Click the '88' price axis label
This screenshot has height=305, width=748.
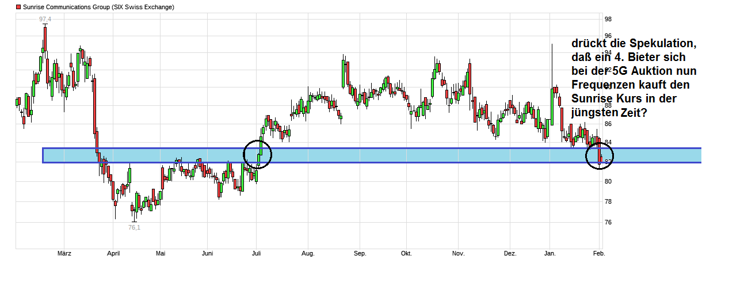coord(608,105)
